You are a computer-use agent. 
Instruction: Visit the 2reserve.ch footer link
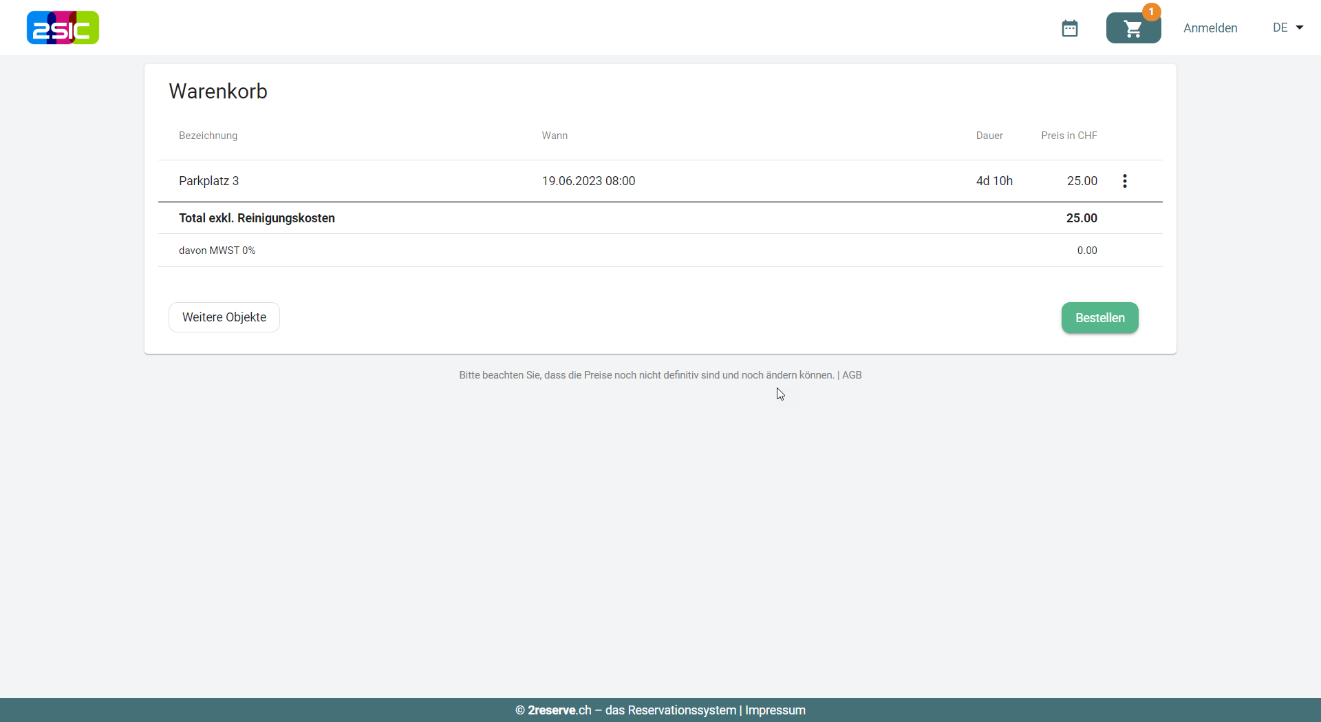click(559, 710)
